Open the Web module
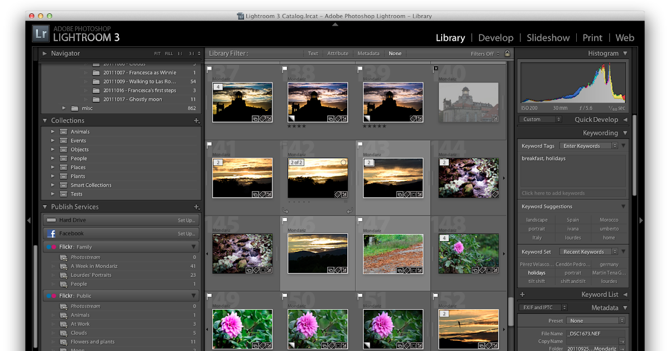 [624, 38]
